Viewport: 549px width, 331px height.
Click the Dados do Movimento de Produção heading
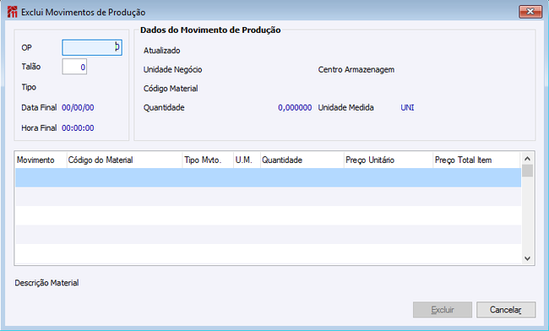coord(210,30)
